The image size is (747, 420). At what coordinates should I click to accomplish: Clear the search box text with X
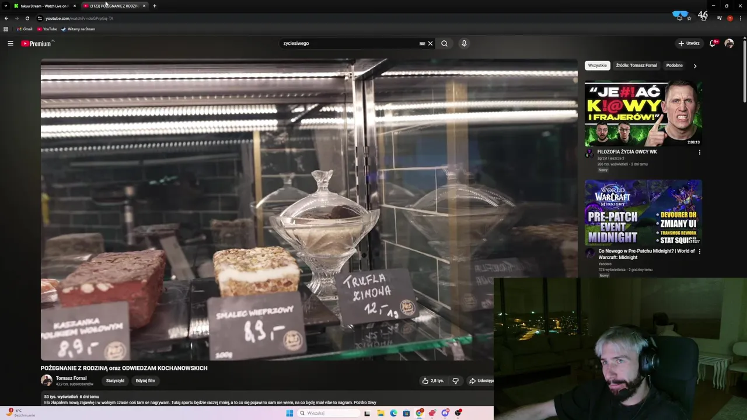click(x=430, y=43)
